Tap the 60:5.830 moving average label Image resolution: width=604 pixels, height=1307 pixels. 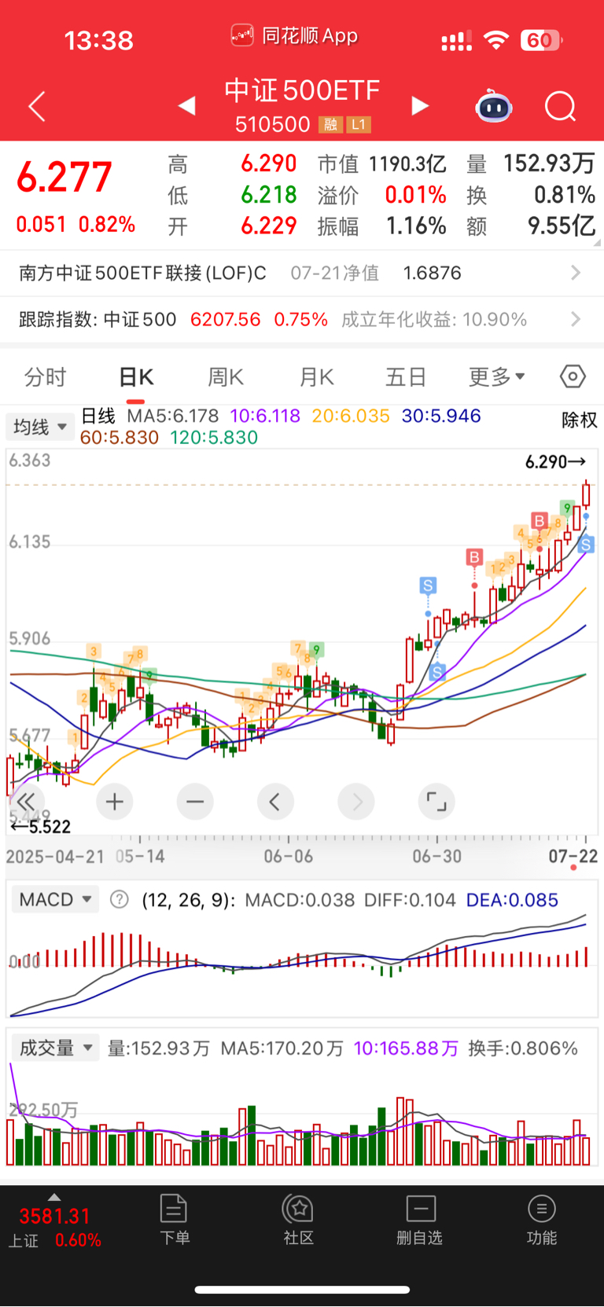tap(120, 437)
